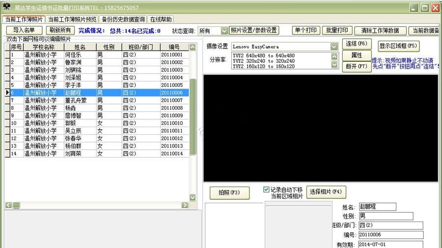Expand the 摄像设置 camera dropdown
Image resolution: width=442 pixels, height=248 pixels.
(334, 46)
